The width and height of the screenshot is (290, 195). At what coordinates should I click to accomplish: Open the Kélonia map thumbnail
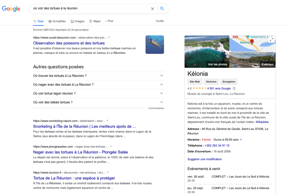(252, 44)
